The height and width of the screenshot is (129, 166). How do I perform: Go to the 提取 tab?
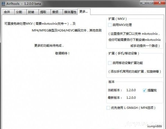(45, 12)
